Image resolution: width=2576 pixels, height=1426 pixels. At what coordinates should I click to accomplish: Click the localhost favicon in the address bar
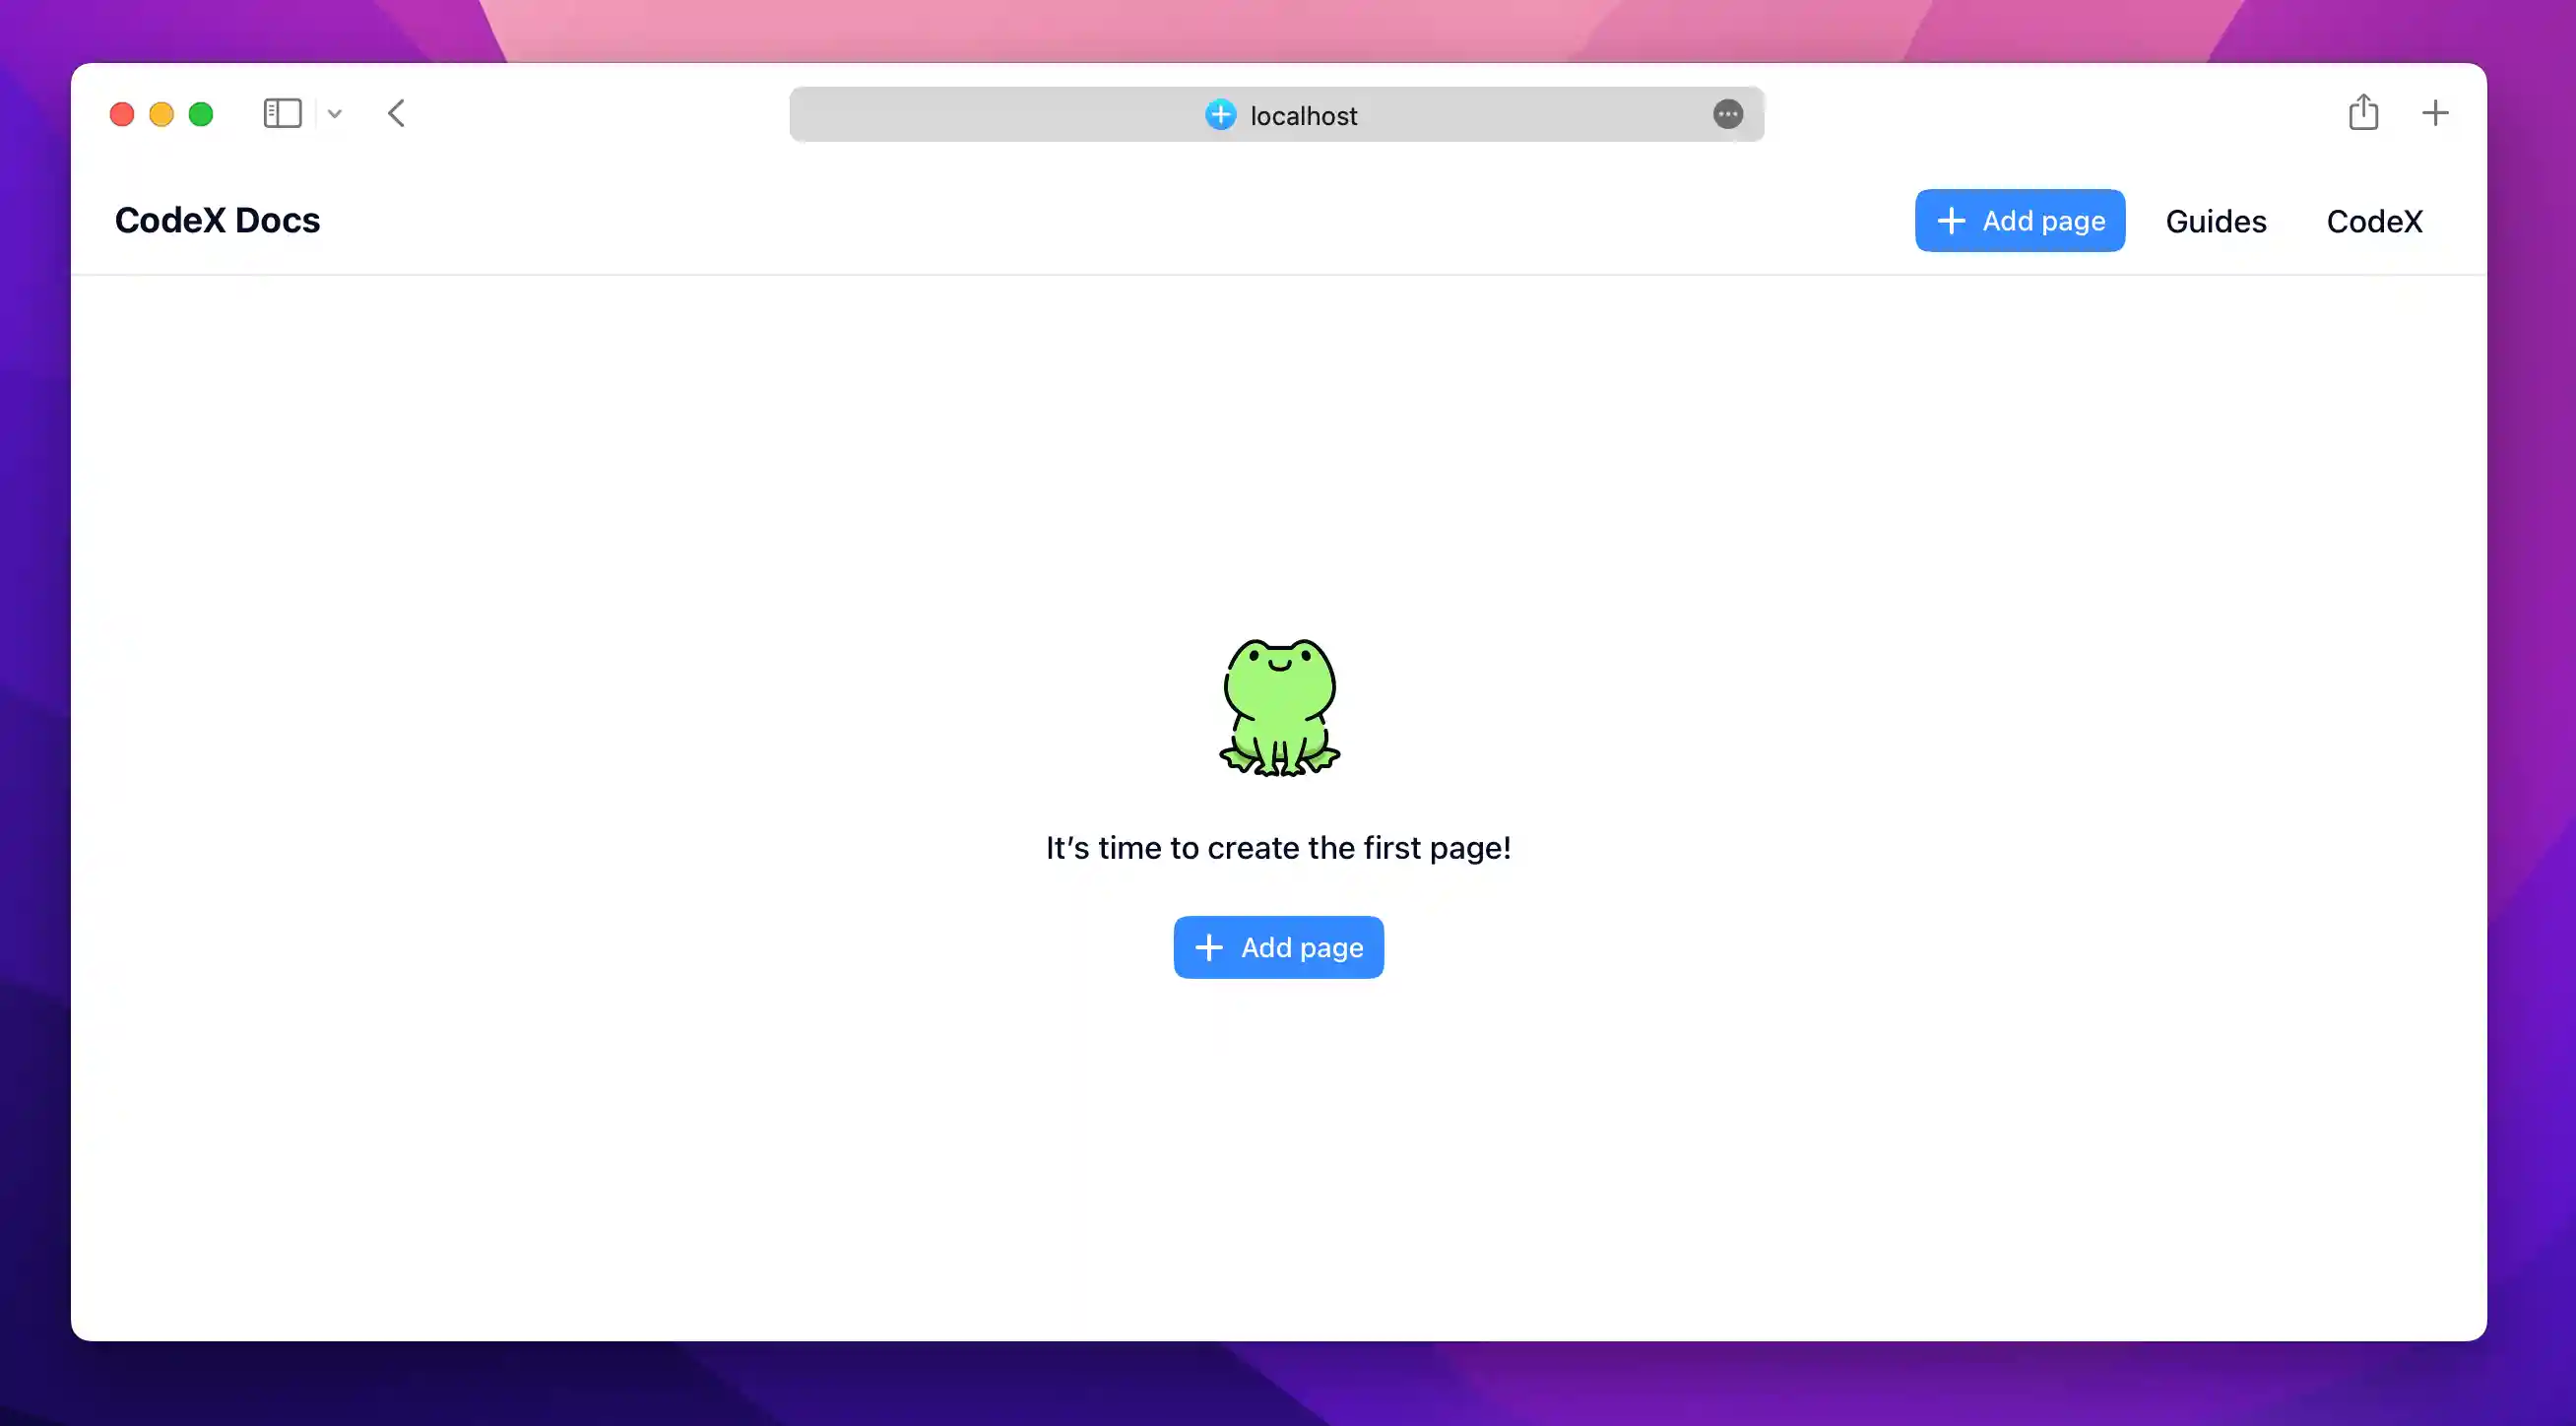(x=1220, y=115)
